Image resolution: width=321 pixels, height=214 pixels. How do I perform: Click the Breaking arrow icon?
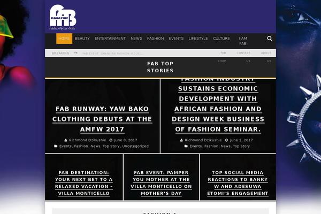[76, 53]
